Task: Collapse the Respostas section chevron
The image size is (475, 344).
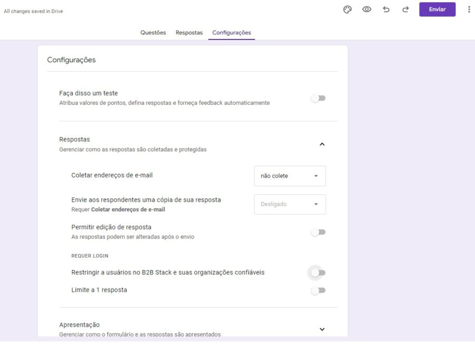Action: (322, 143)
